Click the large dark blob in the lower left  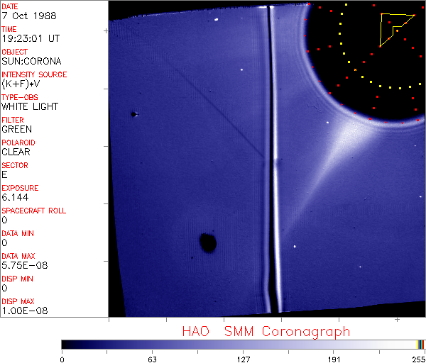pos(207,243)
